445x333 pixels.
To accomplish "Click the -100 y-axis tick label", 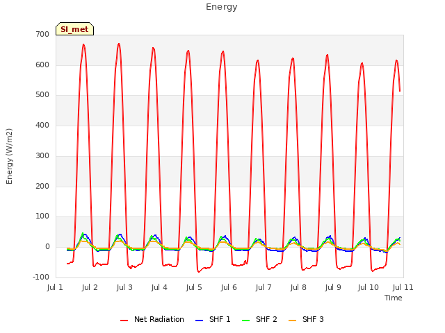I will pos(41,277).
